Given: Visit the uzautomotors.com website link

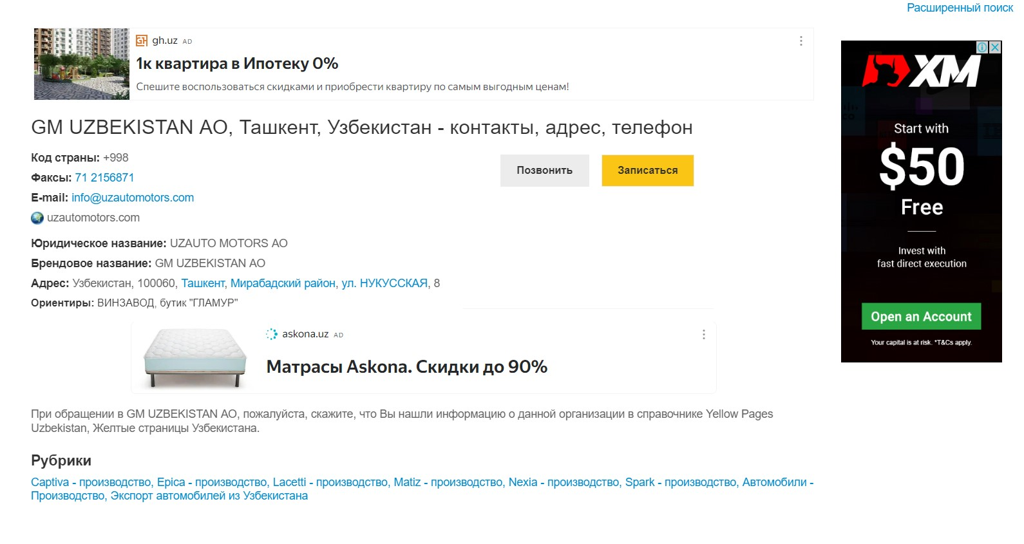Looking at the screenshot, I should (x=93, y=218).
